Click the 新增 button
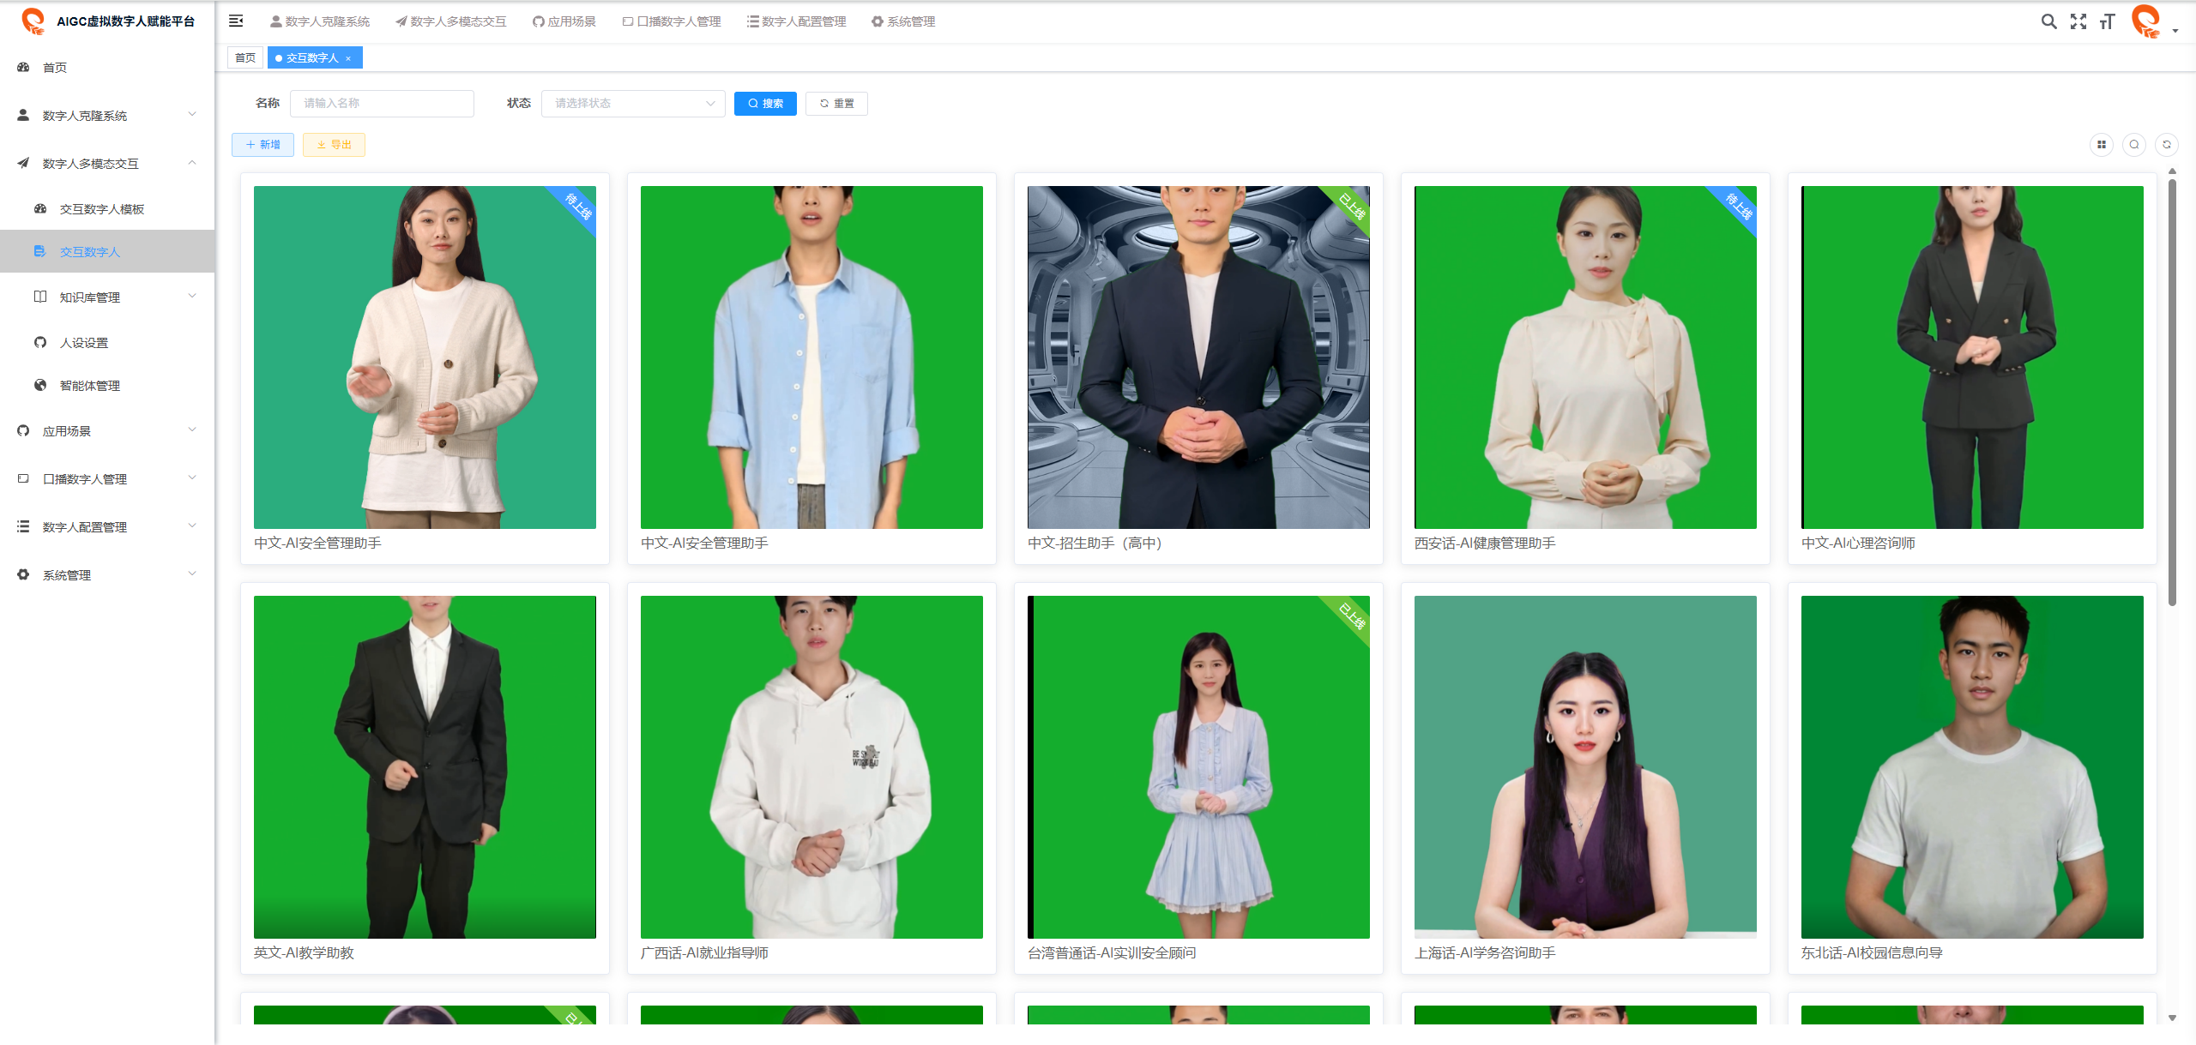Viewport: 2196px width, 1045px height. (262, 145)
